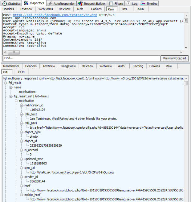Image resolution: width=191 pixels, height=202 pixels.
Task: Open the response Raw tab
Action: [x=169, y=66]
